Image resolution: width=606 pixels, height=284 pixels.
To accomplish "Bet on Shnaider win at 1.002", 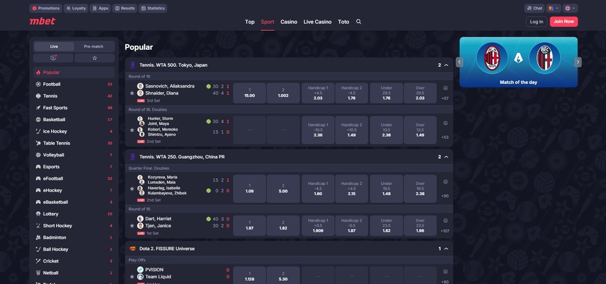I will 283,93.
